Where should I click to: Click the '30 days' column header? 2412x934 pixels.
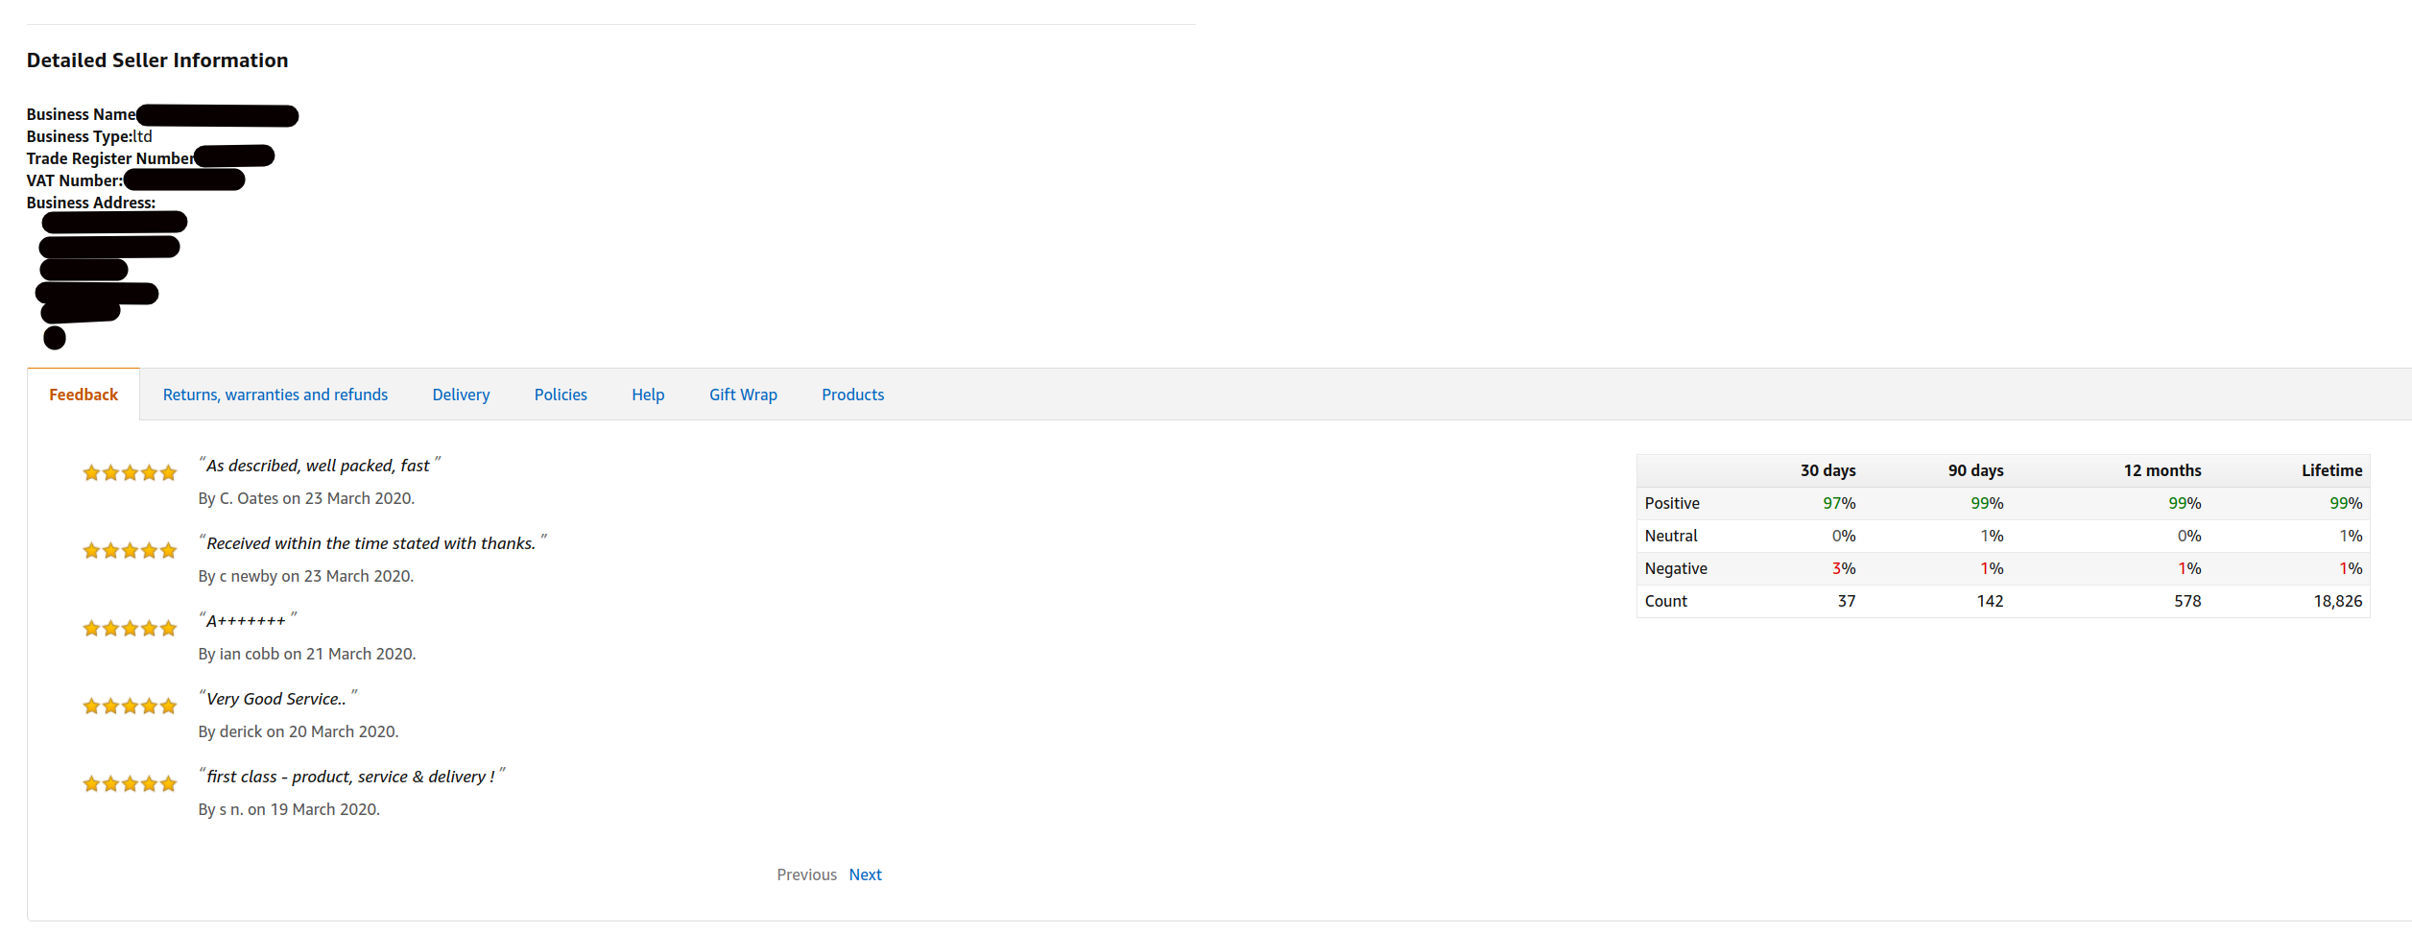(1827, 470)
